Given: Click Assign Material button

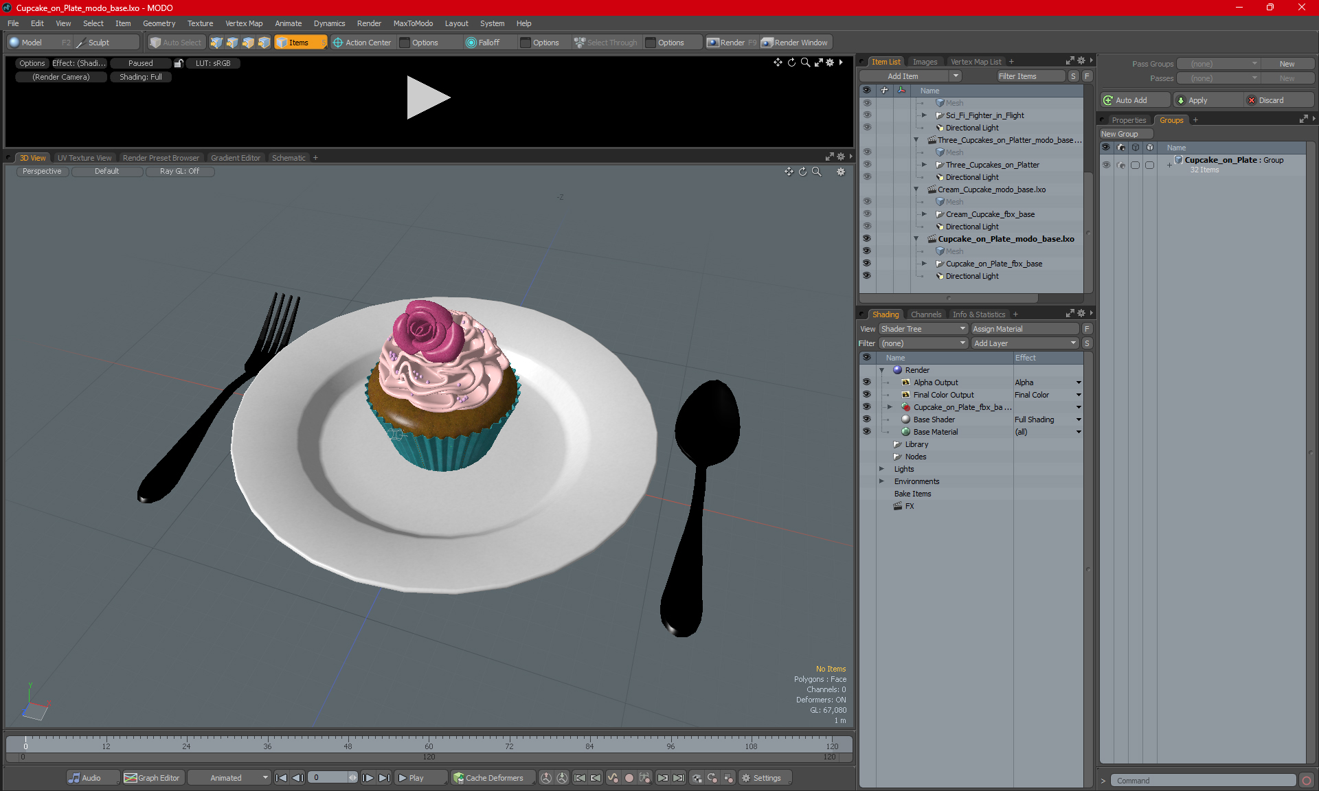Looking at the screenshot, I should pyautogui.click(x=1025, y=329).
